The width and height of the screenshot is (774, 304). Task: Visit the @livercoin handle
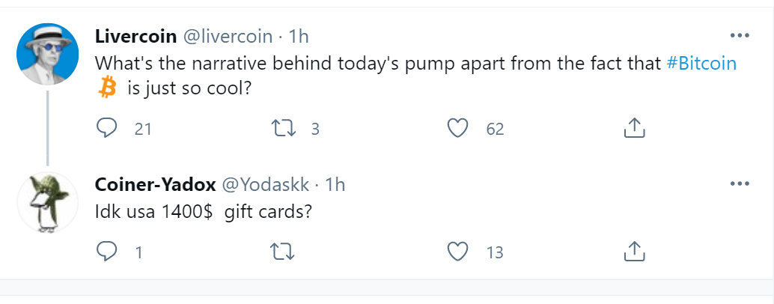coord(229,36)
